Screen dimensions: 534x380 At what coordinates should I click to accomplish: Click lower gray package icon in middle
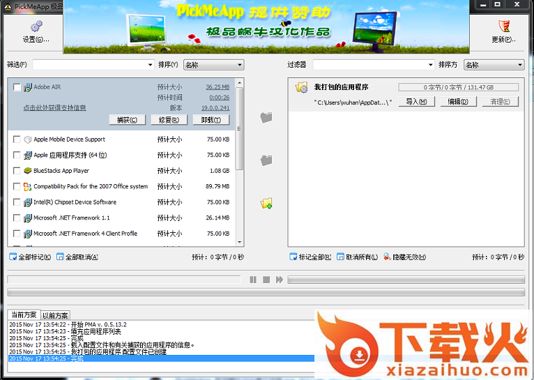point(266,160)
